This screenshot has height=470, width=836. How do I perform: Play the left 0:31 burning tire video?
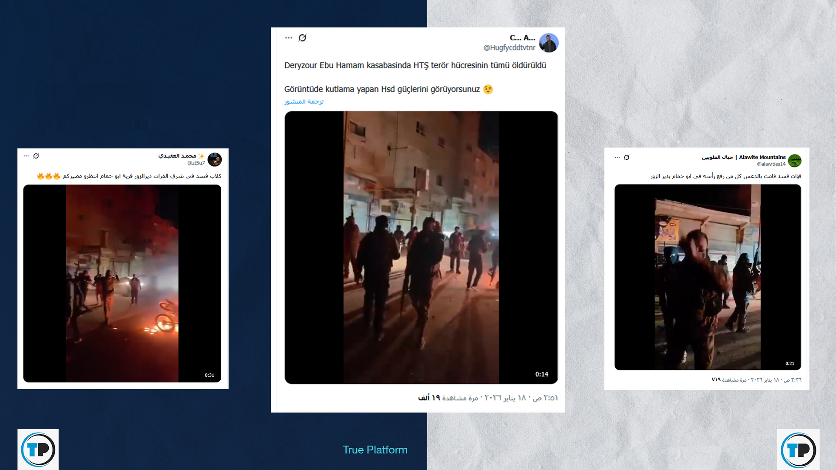pyautogui.click(x=122, y=283)
